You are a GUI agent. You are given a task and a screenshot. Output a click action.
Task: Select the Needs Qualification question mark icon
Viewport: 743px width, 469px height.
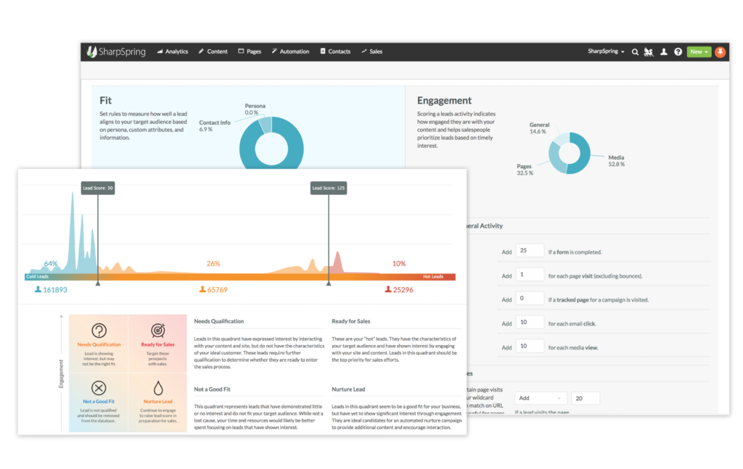[x=99, y=329]
